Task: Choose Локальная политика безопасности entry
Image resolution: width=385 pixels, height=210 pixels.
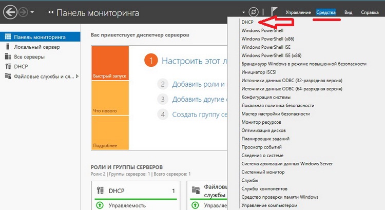Action: 278,106
